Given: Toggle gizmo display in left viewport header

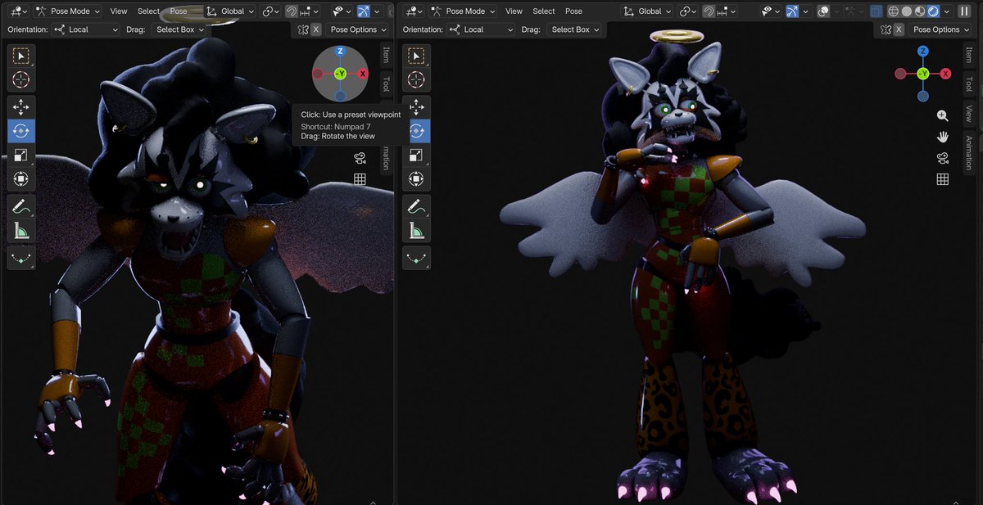Looking at the screenshot, I should pos(364,11).
